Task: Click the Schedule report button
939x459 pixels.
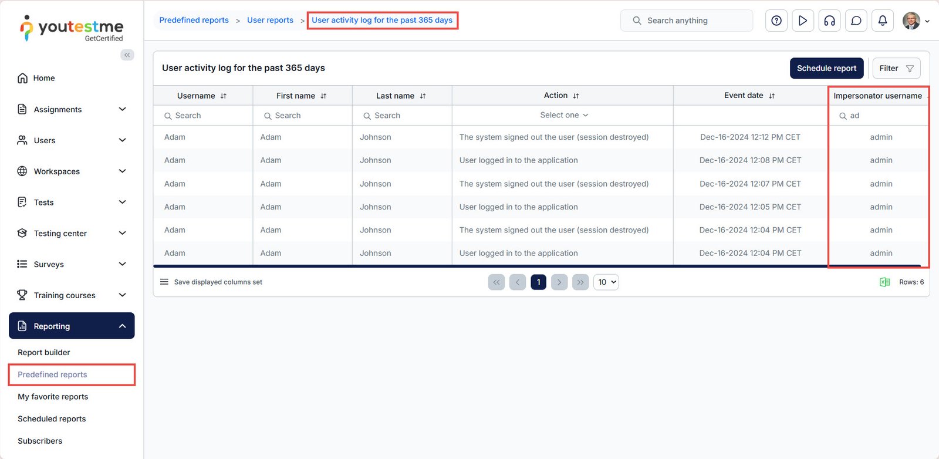Action: [x=826, y=68]
